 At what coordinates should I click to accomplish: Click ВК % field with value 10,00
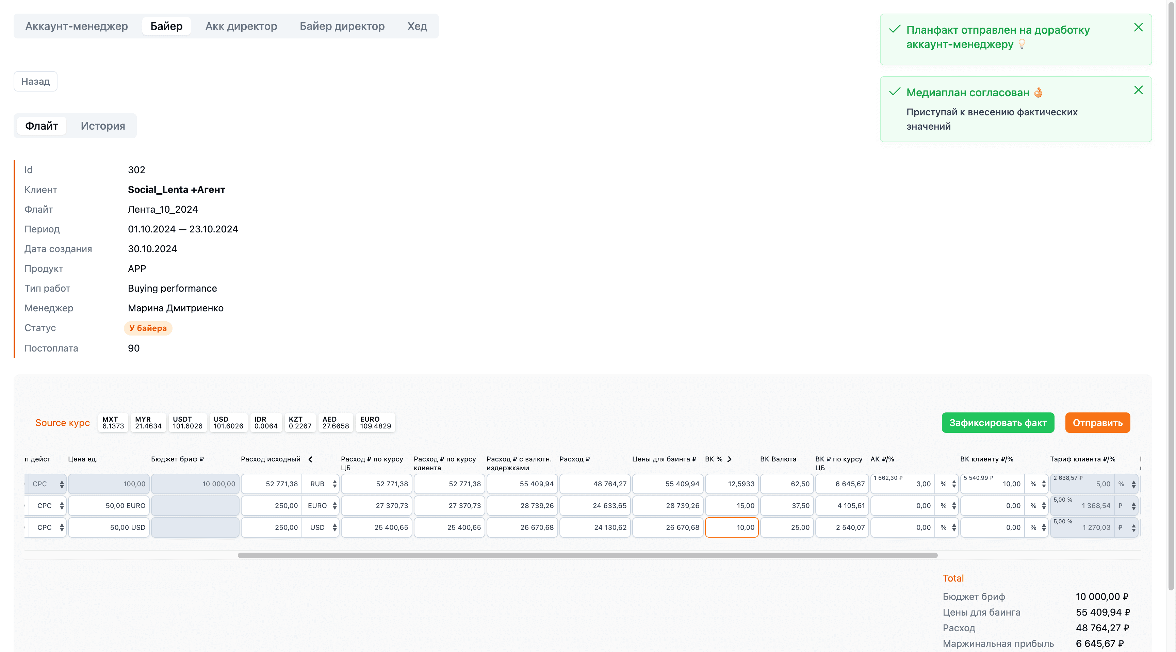pos(731,527)
